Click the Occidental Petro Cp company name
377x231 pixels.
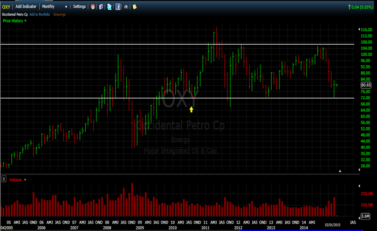point(15,15)
